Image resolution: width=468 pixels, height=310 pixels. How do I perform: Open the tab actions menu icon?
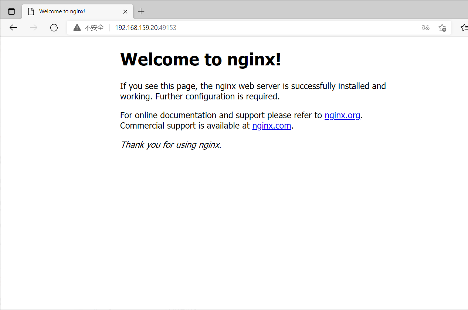(x=11, y=11)
